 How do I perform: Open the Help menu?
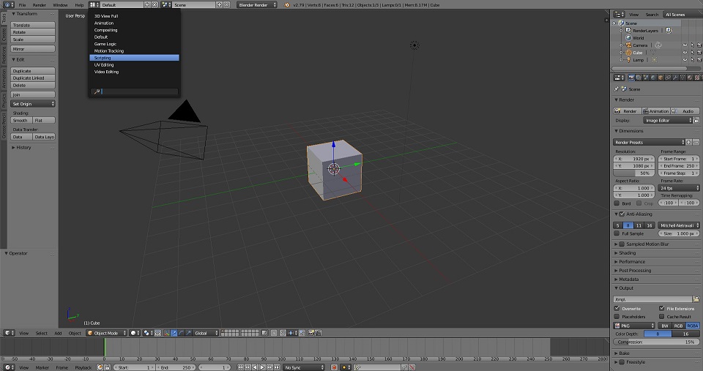pos(79,5)
